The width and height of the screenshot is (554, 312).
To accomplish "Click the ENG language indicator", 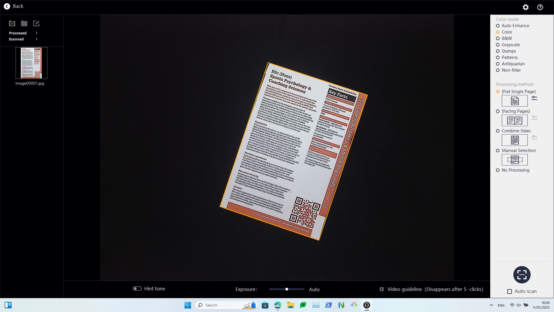I will (501, 305).
